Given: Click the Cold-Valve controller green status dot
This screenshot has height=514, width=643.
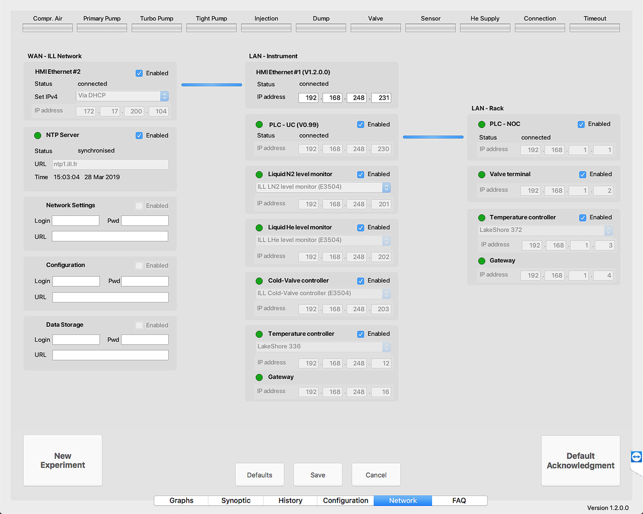Looking at the screenshot, I should coord(259,281).
